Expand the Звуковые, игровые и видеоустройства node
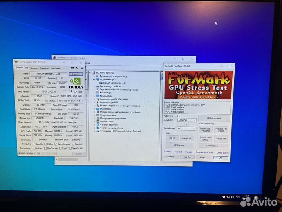The width and height of the screenshot is (282, 212). point(94,90)
